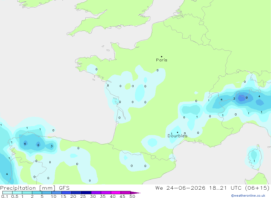
Task: Click the 'GFS' model label
Action: pos(64,188)
